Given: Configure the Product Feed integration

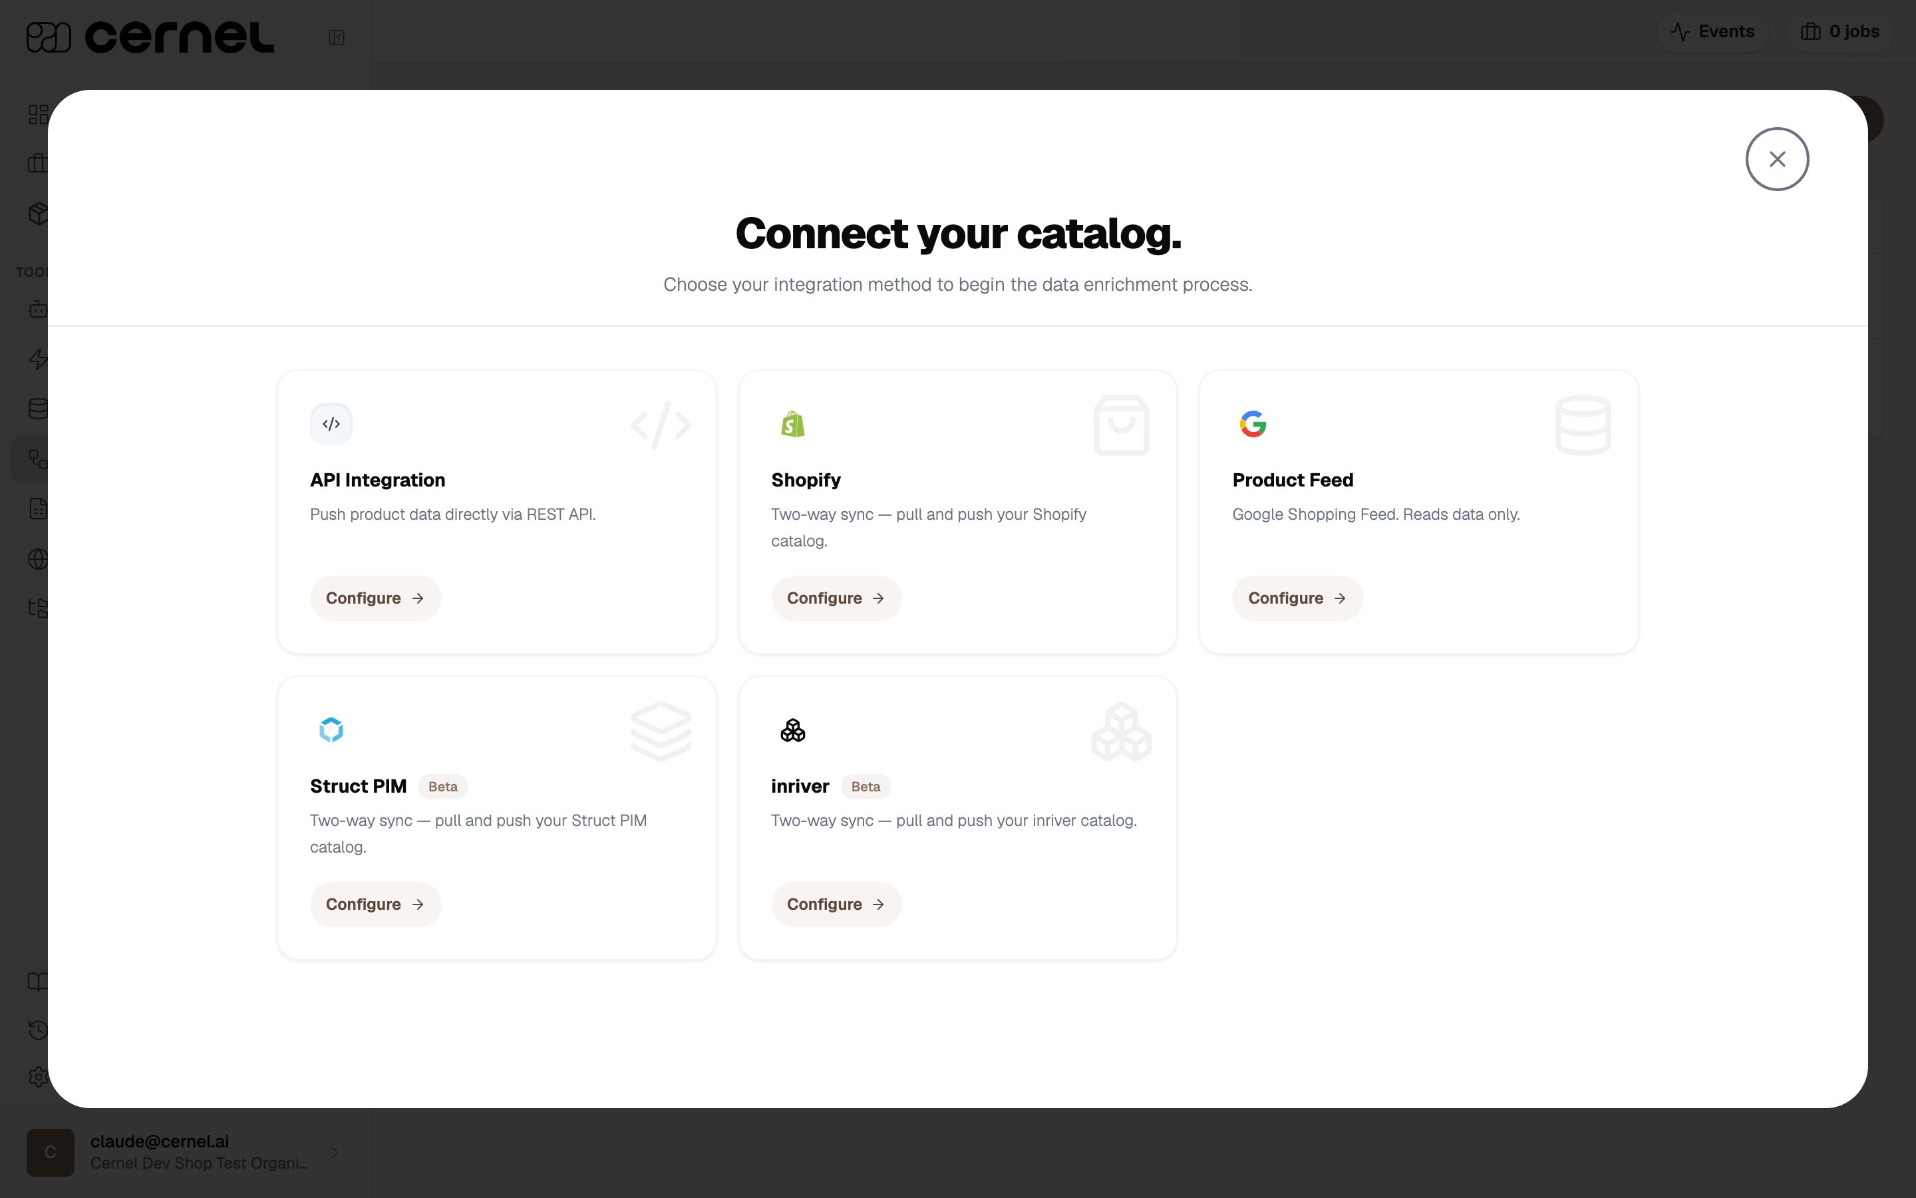Looking at the screenshot, I should [1297, 598].
